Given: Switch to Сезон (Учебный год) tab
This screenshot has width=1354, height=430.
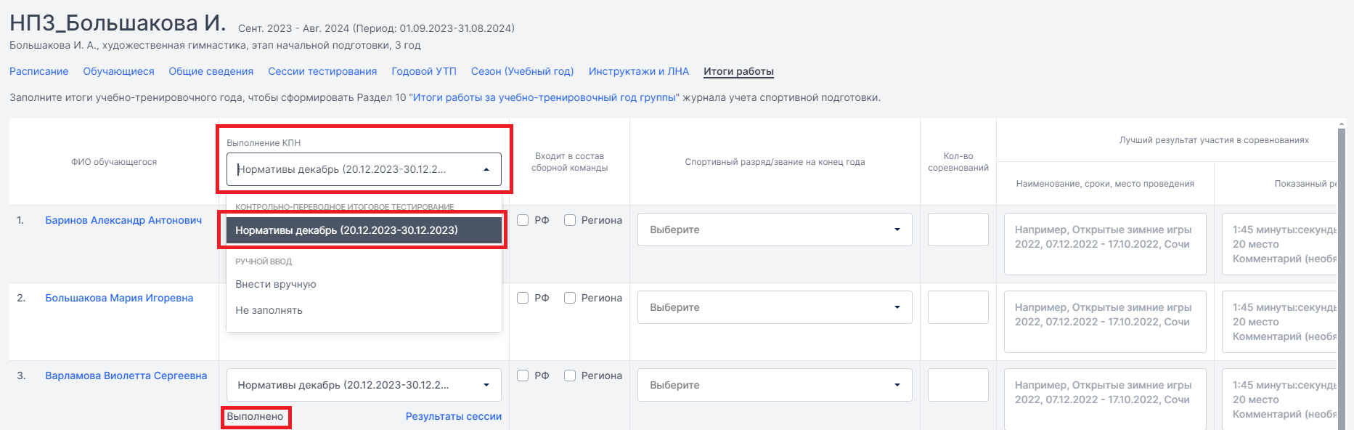Looking at the screenshot, I should pos(523,71).
